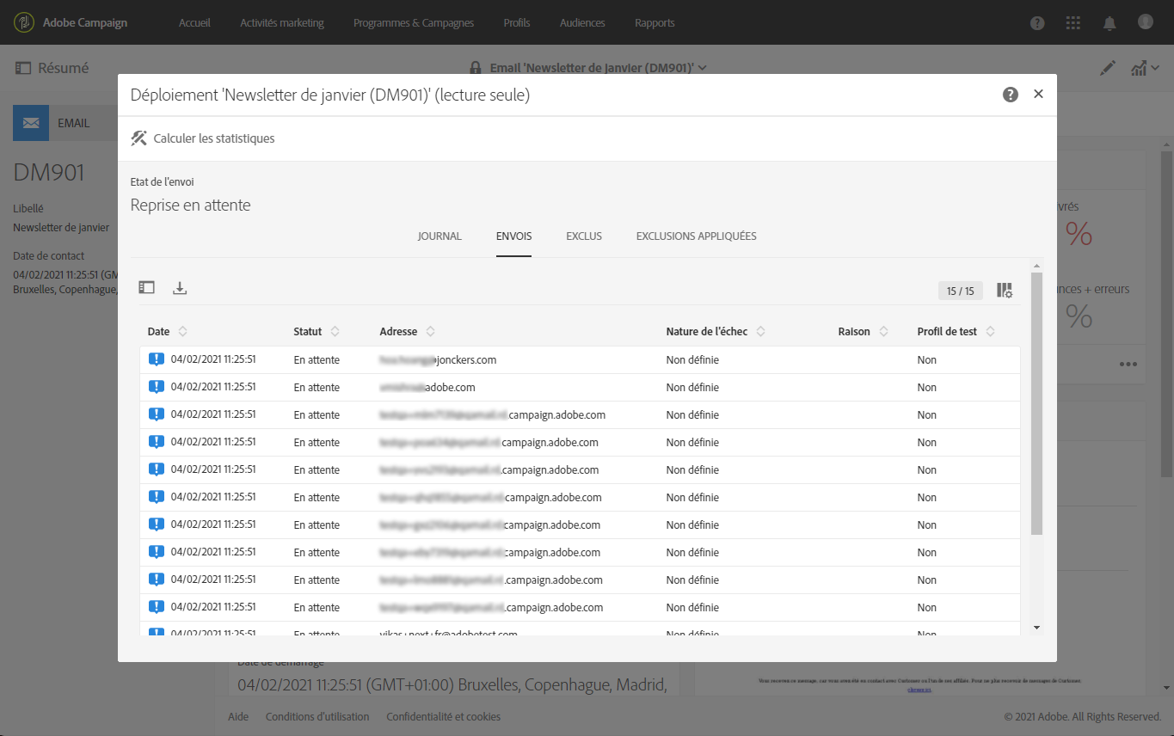Click Calculer les statistiques
This screenshot has height=736, width=1174.
[x=203, y=138]
